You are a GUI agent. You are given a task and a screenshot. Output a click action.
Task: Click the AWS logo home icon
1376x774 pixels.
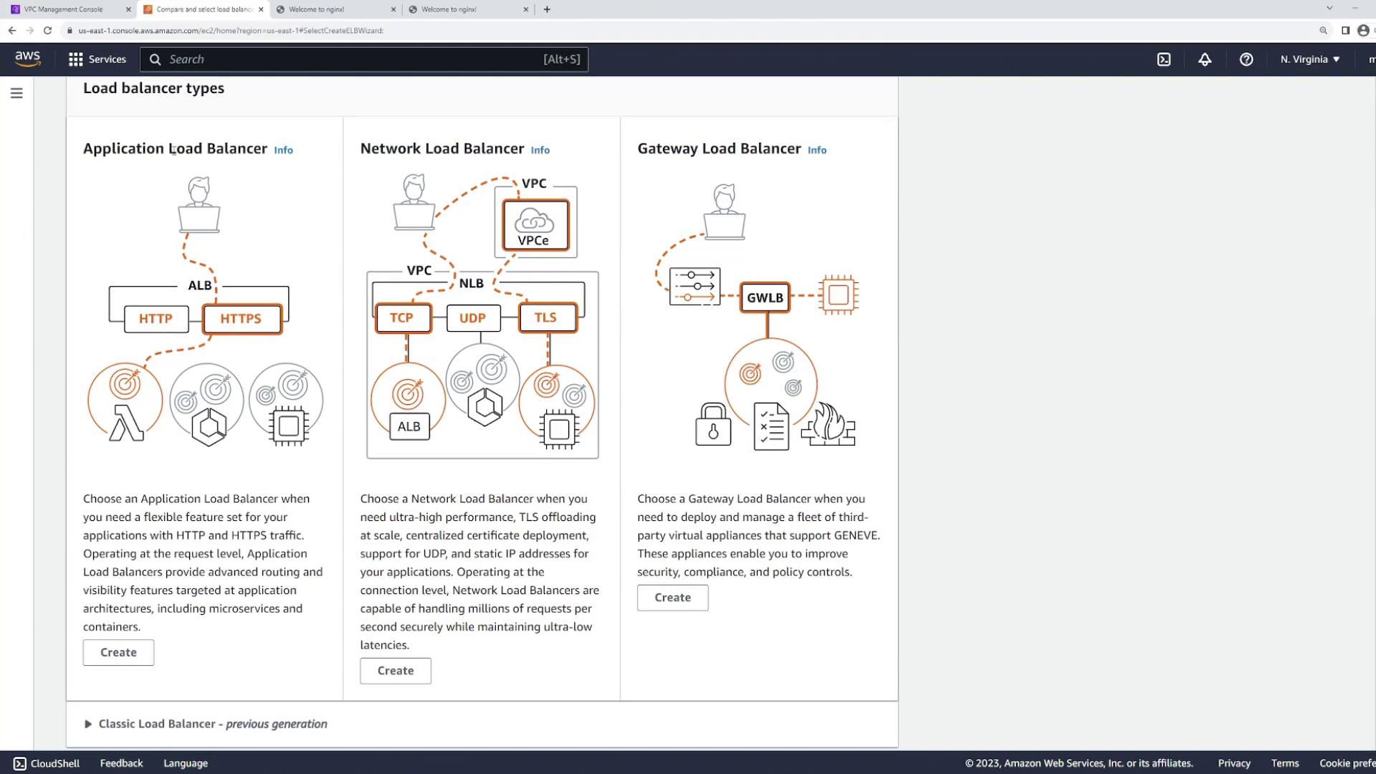tap(27, 59)
